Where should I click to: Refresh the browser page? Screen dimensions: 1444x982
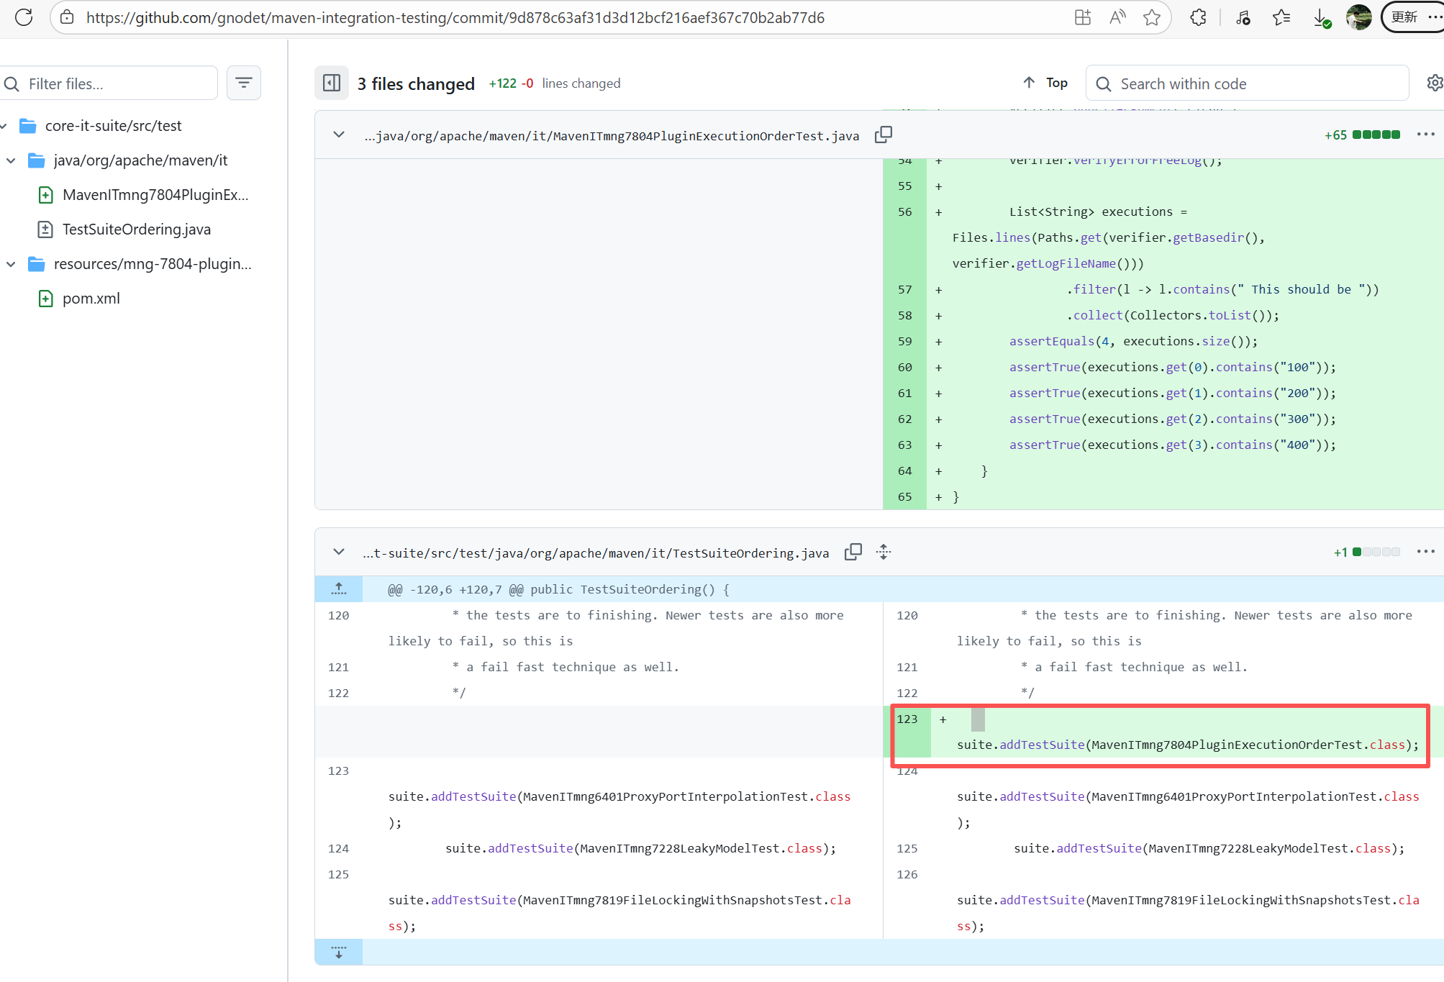click(24, 17)
